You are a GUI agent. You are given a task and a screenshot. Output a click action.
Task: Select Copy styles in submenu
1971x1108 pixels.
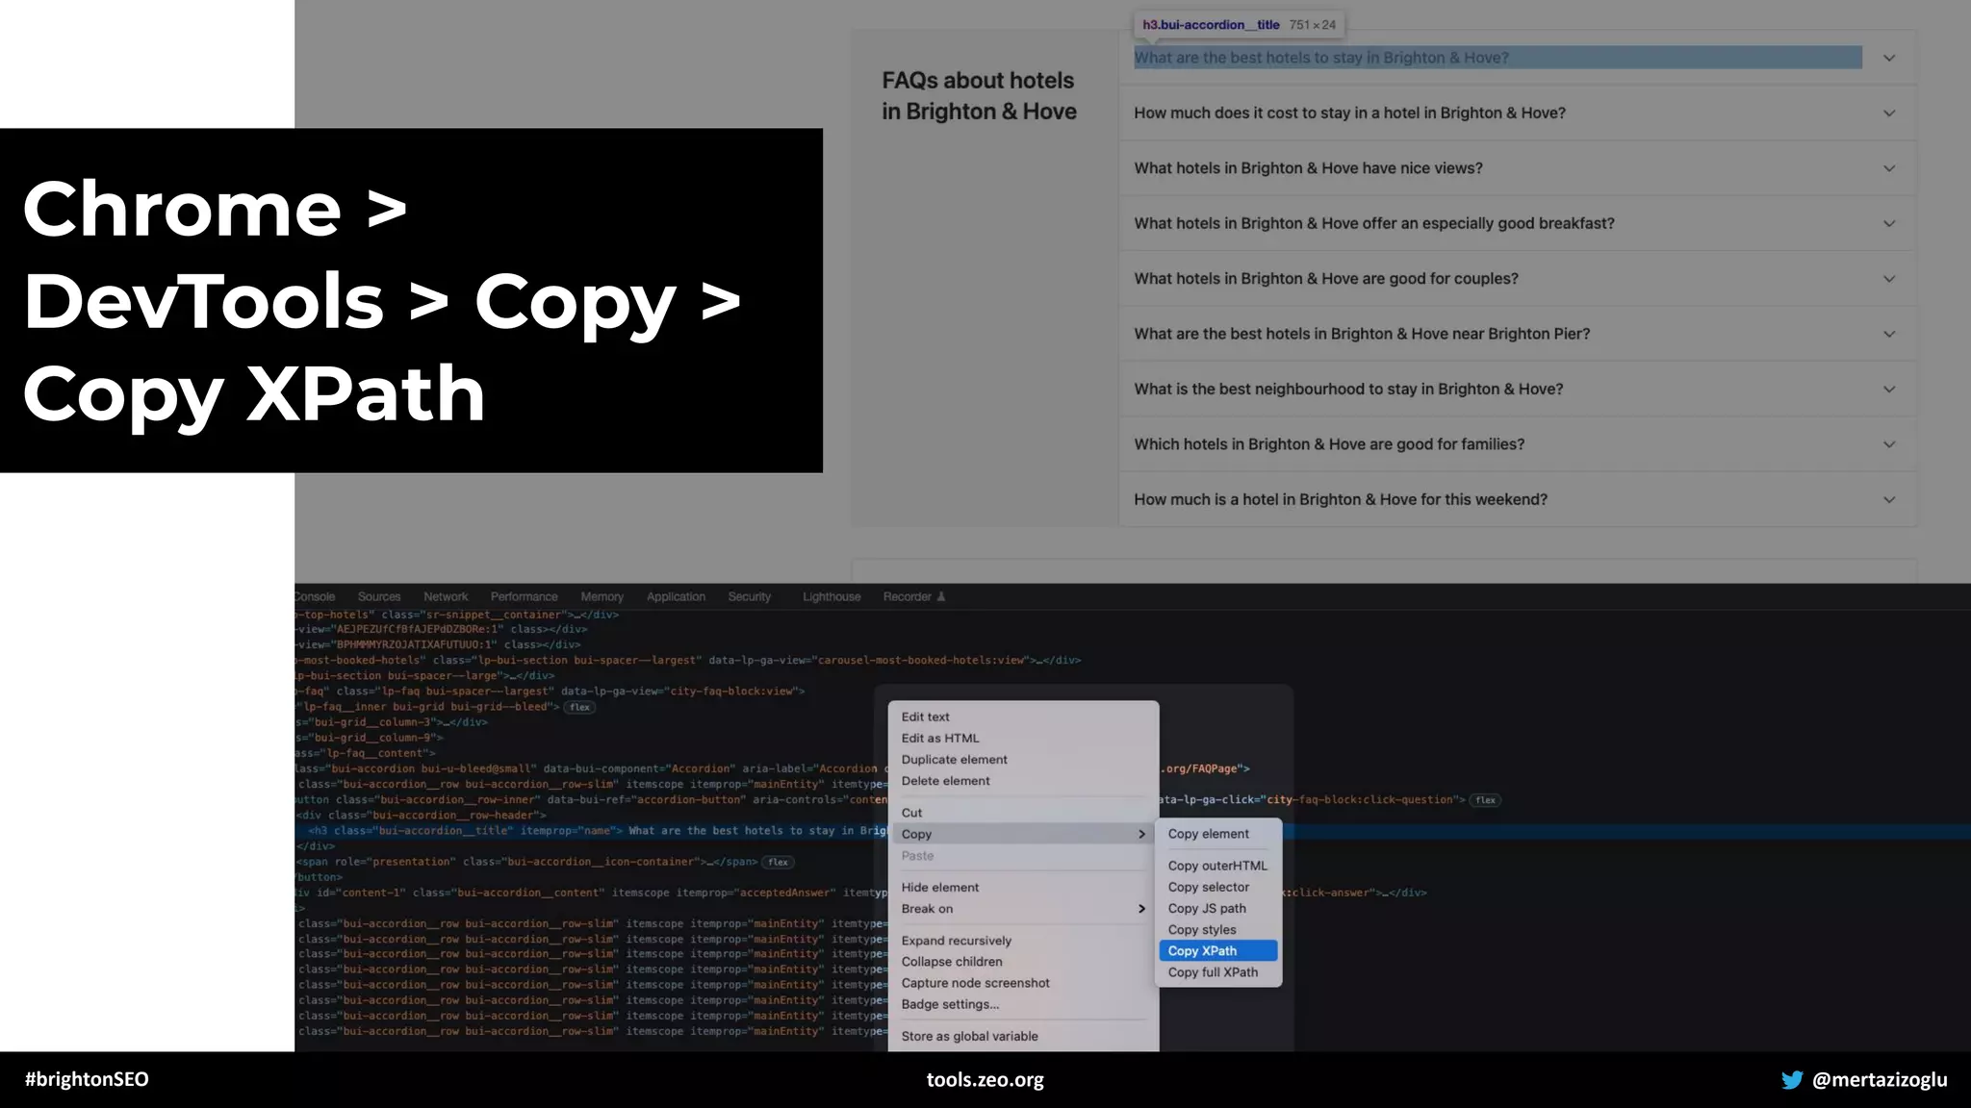click(x=1218, y=929)
